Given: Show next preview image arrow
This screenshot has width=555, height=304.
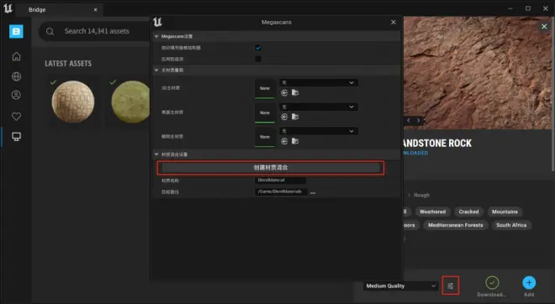Looking at the screenshot, I should coord(419,121).
